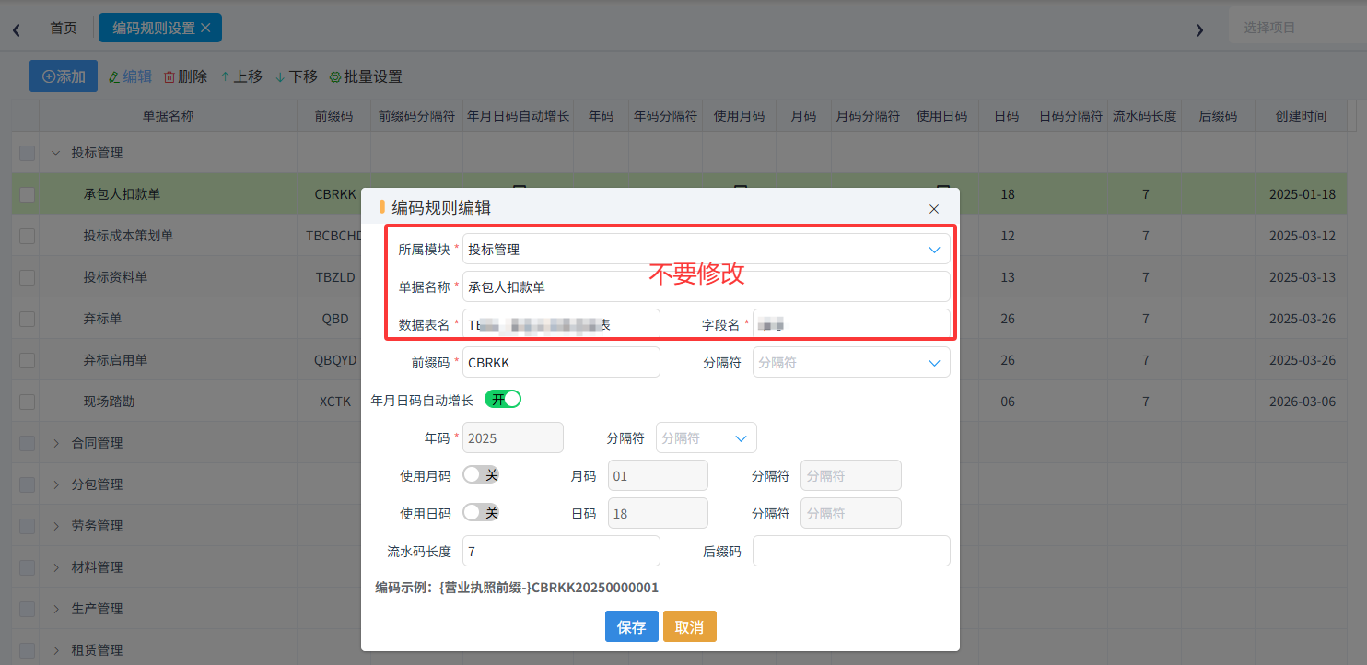Click the 单据名称 column header
This screenshot has width=1367, height=665.
click(168, 116)
